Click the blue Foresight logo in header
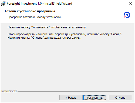 [127, 15]
